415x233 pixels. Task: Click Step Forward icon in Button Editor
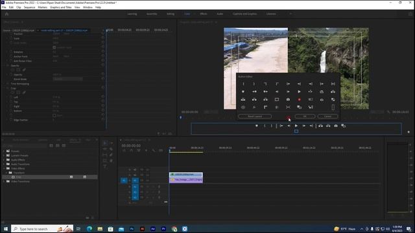[x=288, y=92]
